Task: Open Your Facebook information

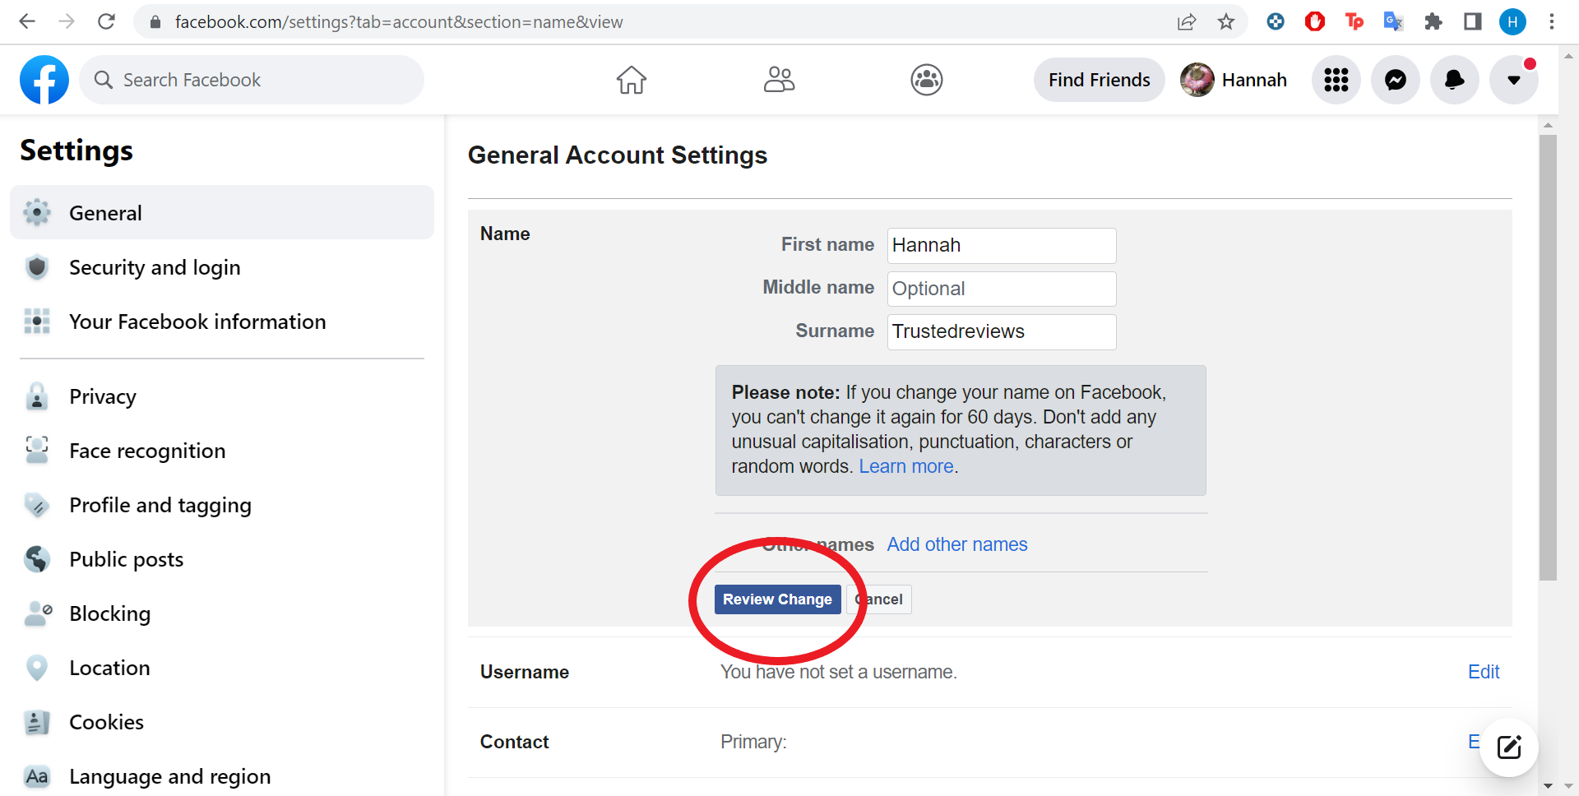Action: tap(222, 322)
